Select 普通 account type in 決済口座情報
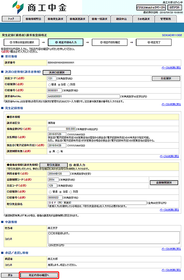The width and height of the screenshot is (184, 280). click(x=50, y=85)
